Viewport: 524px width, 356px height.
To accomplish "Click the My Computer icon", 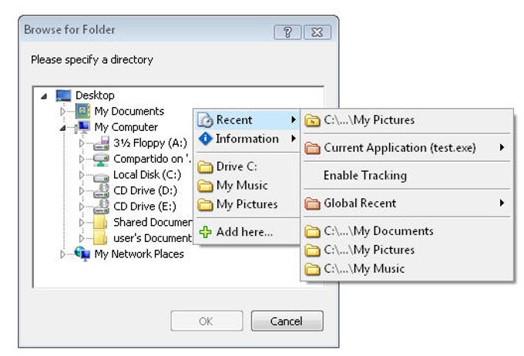I will tap(82, 127).
